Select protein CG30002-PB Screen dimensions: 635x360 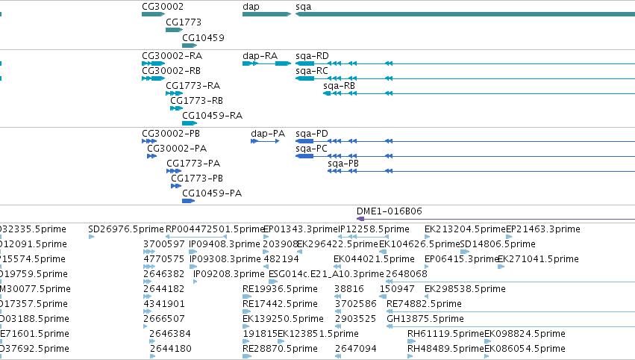pos(149,141)
